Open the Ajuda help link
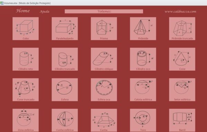207x132 pixels. [45, 12]
